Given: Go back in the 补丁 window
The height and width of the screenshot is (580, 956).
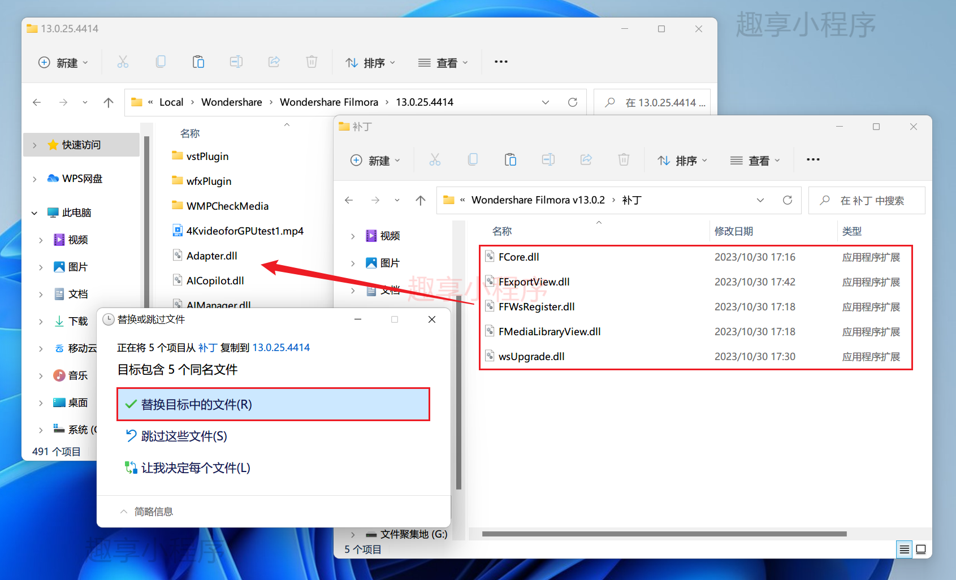Looking at the screenshot, I should coord(349,200).
